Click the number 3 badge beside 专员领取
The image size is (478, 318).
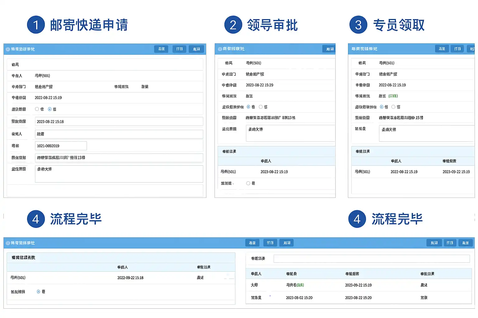click(358, 25)
